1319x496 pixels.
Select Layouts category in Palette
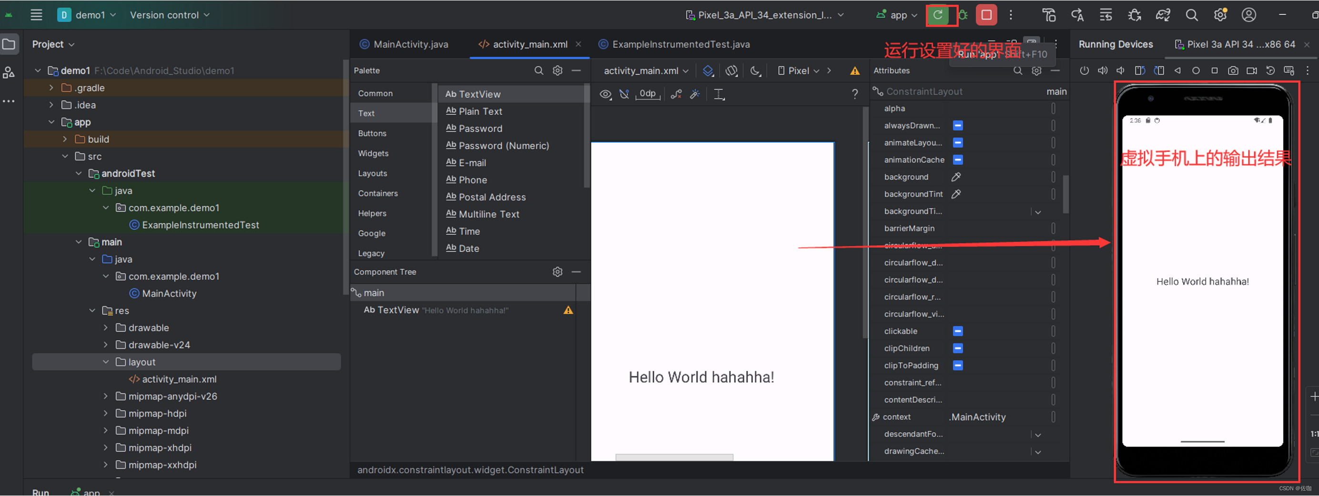pos(372,173)
